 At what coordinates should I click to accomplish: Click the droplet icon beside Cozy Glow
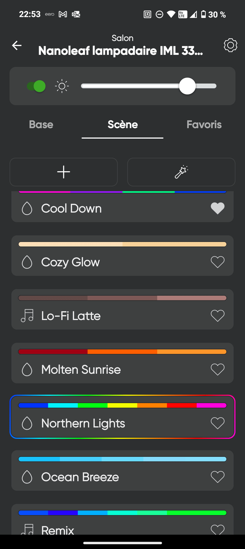click(27, 262)
